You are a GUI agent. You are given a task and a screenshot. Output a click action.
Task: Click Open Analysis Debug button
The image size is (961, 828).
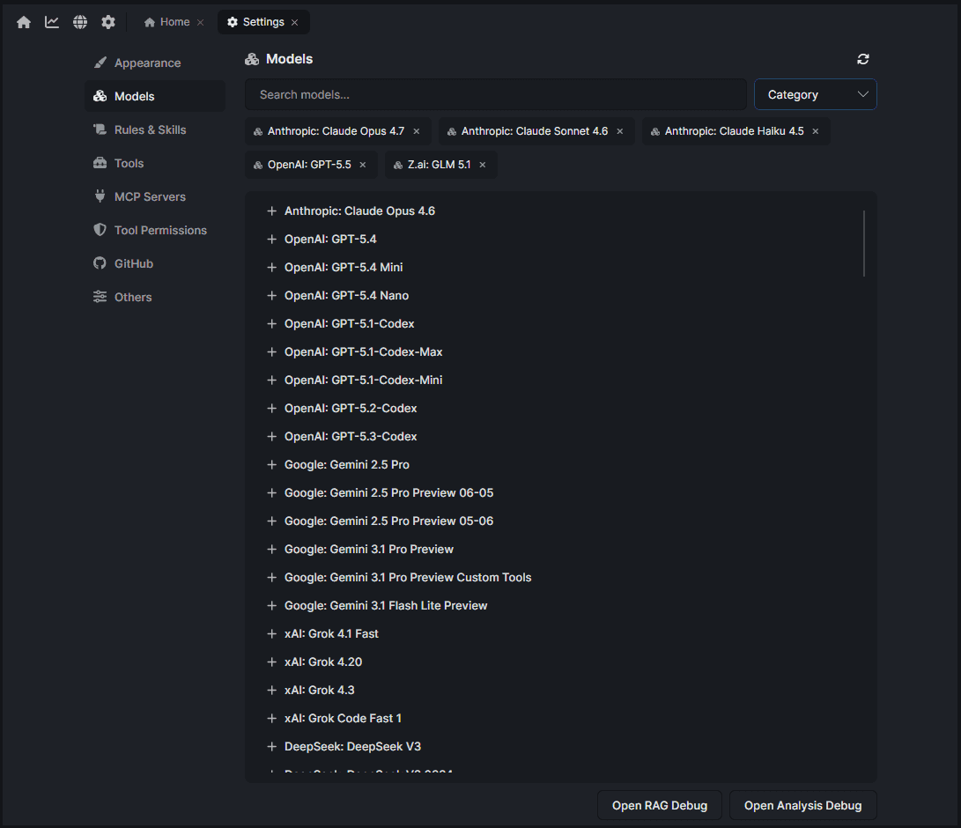click(802, 805)
